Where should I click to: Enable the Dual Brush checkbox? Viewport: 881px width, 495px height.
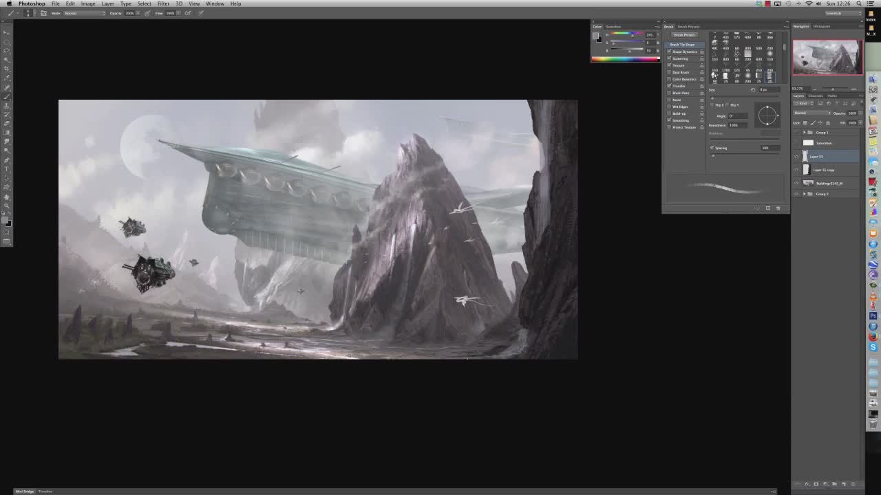pyautogui.click(x=669, y=72)
